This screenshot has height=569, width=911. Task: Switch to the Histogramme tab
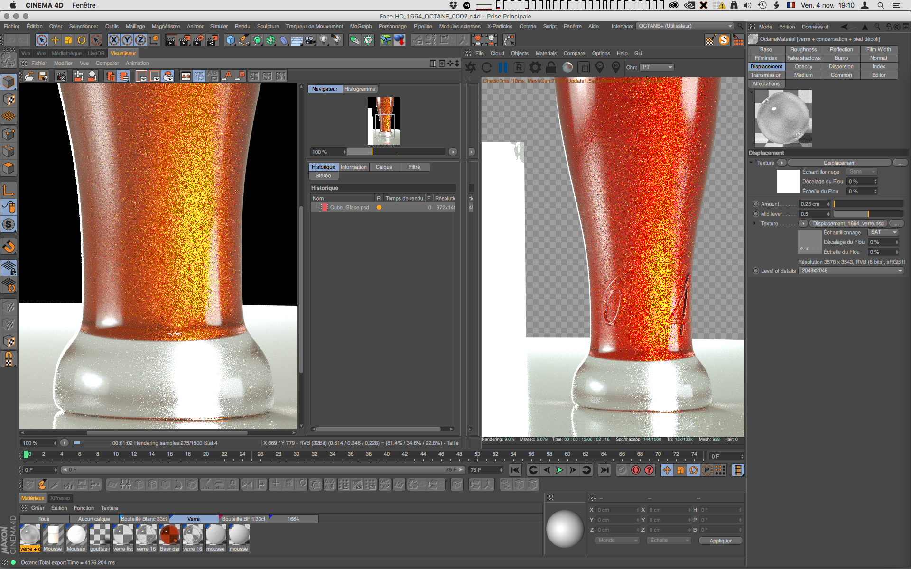pyautogui.click(x=360, y=89)
